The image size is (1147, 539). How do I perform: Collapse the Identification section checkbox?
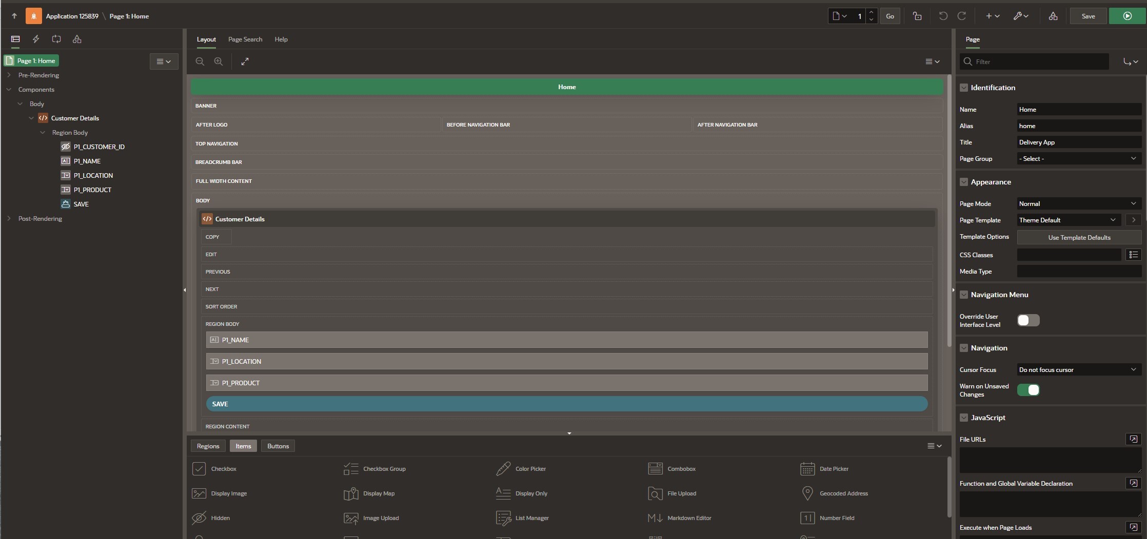964,88
